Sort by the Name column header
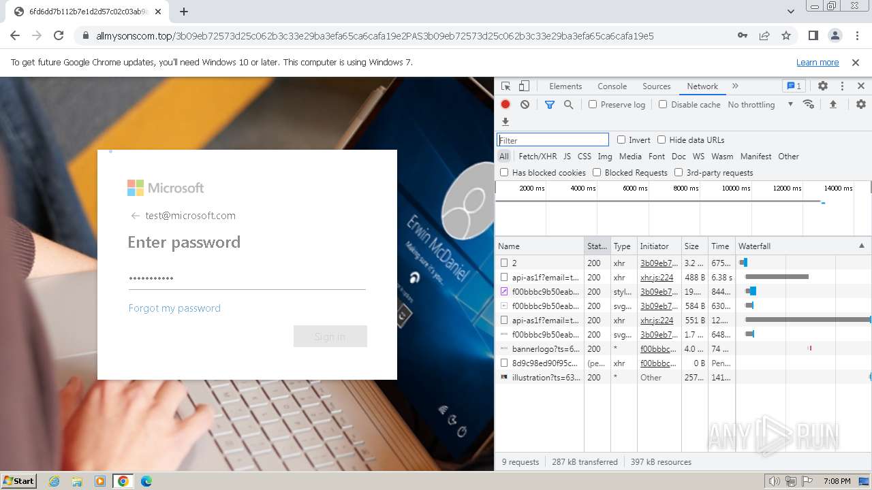The width and height of the screenshot is (872, 490). point(540,246)
